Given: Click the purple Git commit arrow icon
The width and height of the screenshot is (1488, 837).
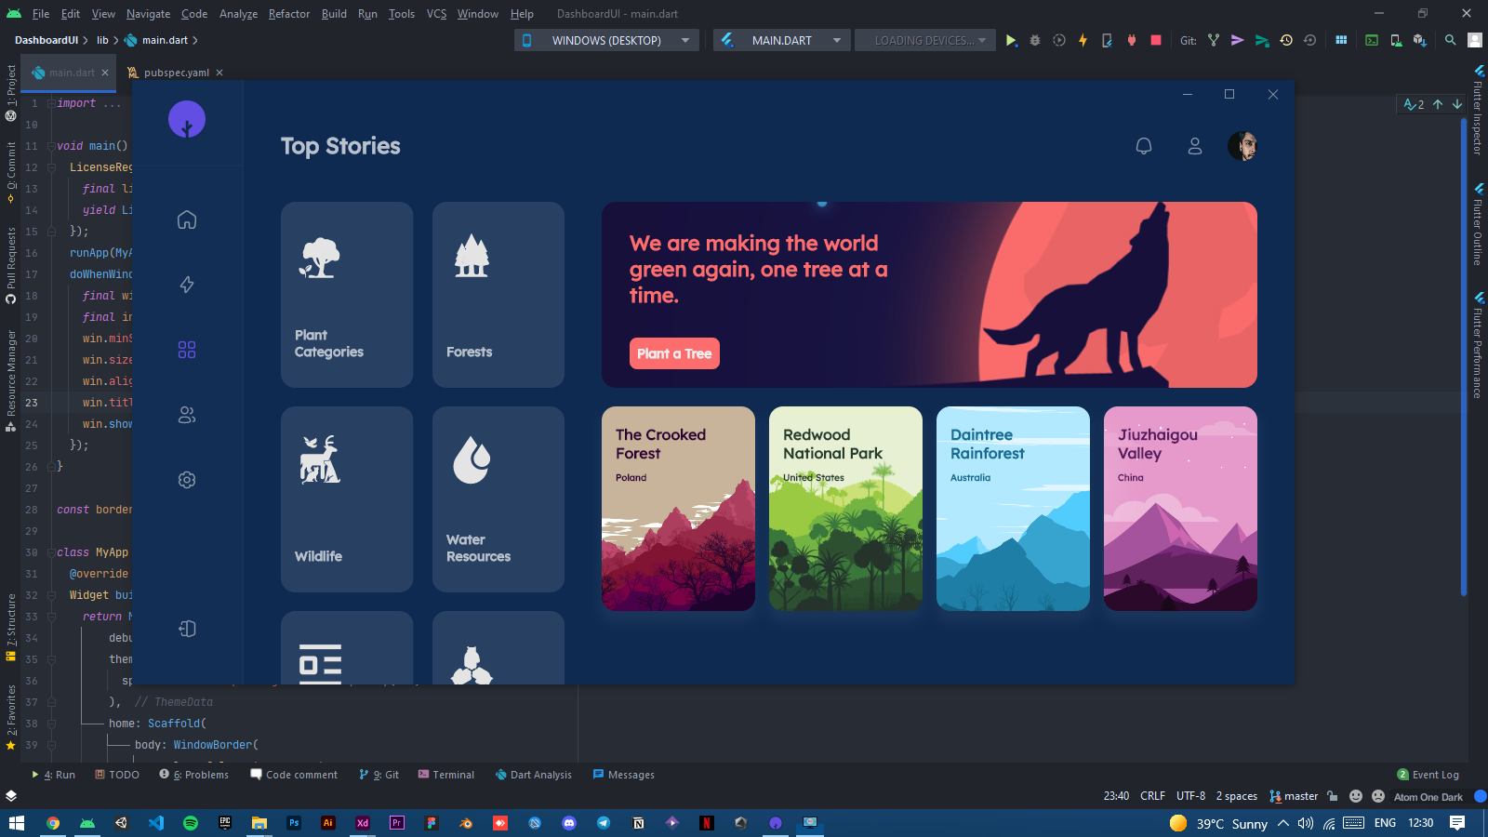Looking at the screenshot, I should (x=1237, y=40).
